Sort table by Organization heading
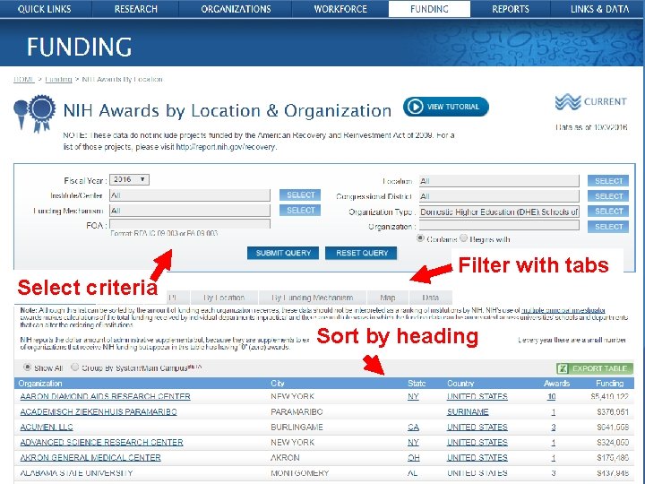The image size is (645, 484). tap(40, 384)
